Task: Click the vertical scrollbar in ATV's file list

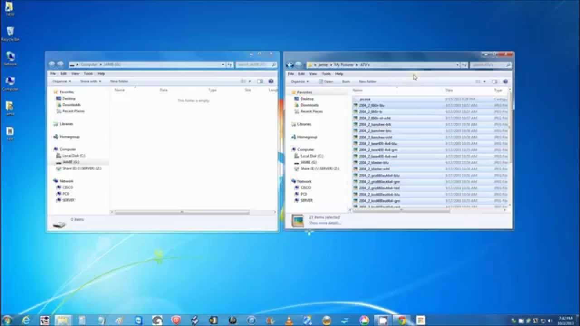Action: point(510,127)
